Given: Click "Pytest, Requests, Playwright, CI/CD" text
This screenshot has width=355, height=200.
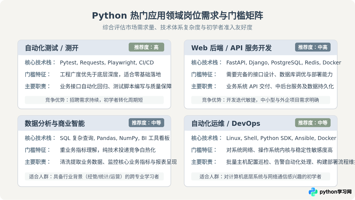Looking at the screenshot, I should coord(107,63).
